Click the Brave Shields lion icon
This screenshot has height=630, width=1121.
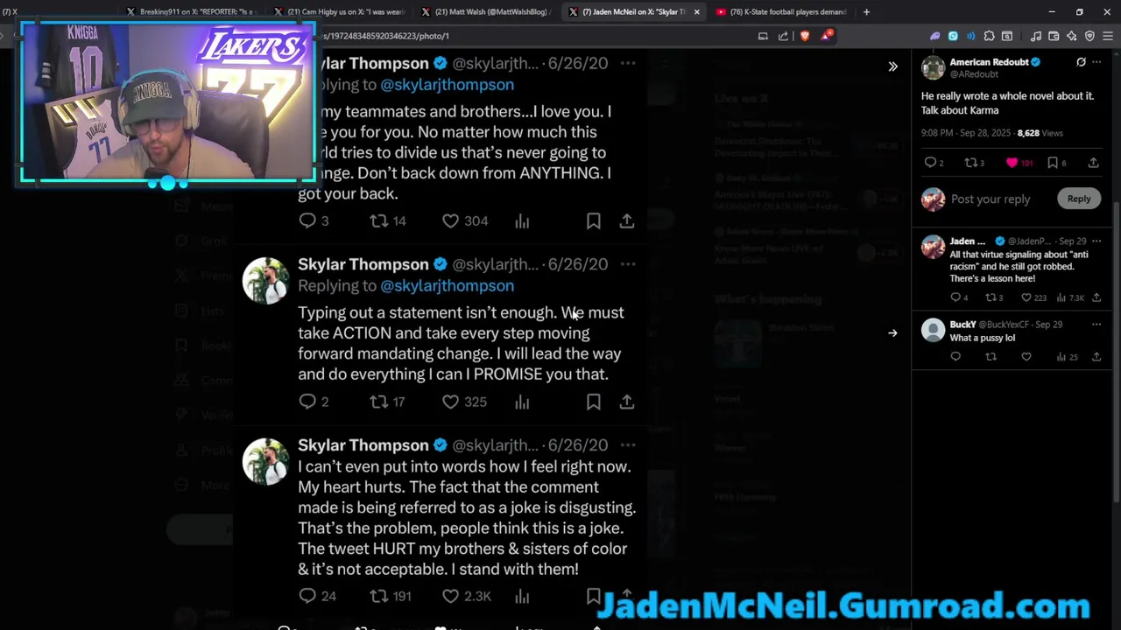click(805, 36)
